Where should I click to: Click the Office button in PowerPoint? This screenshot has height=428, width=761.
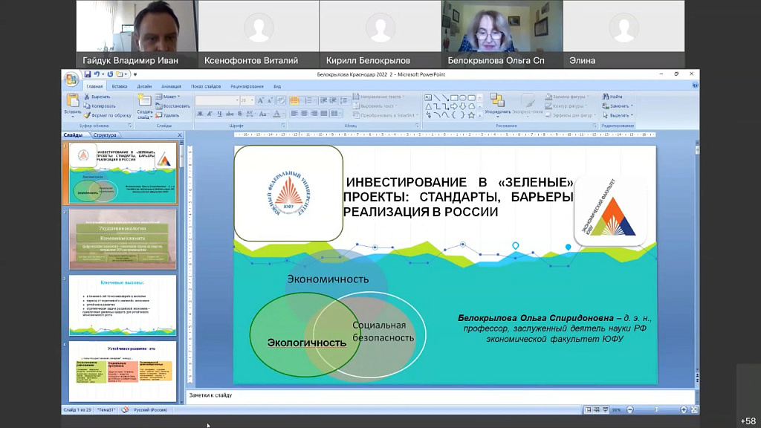tap(71, 79)
